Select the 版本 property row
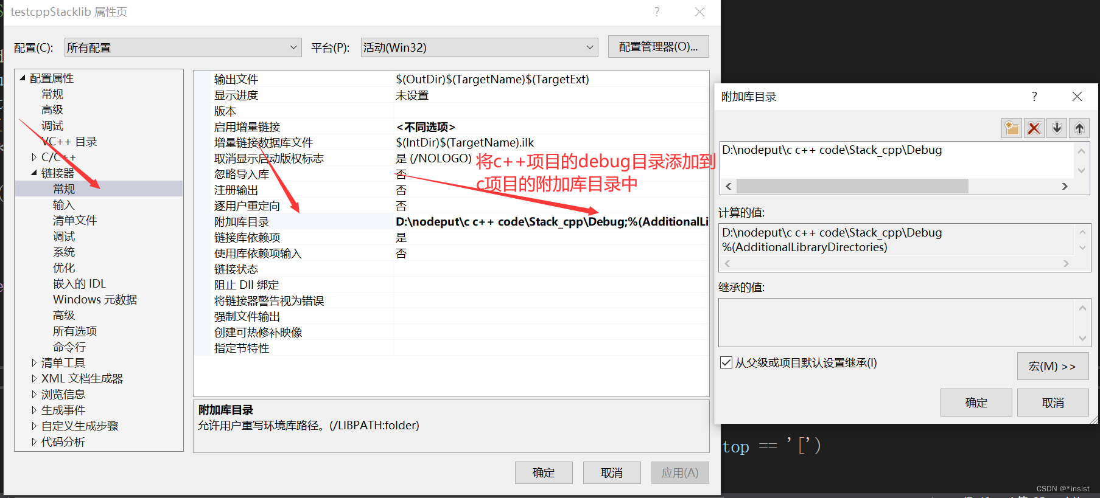Image resolution: width=1100 pixels, height=498 pixels. click(x=451, y=111)
